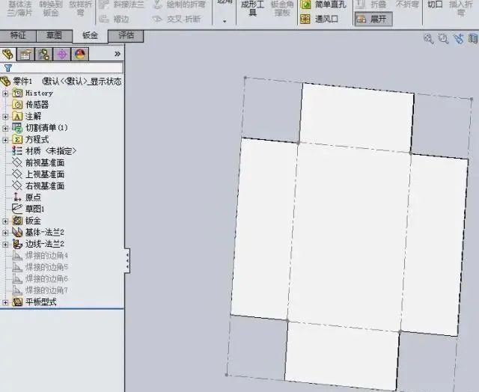This screenshot has height=392, width=479.
Task: Click the section view icon
Action: [x=473, y=39]
